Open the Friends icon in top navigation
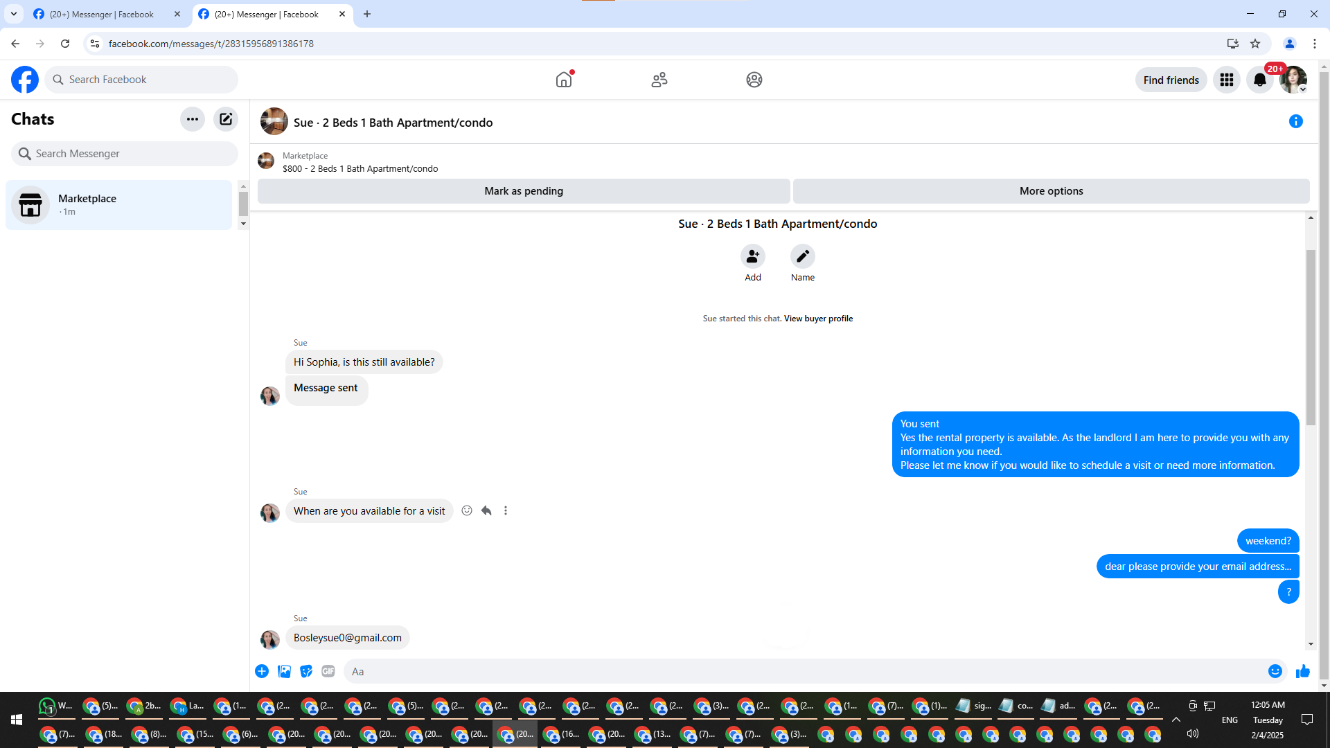Image resolution: width=1330 pixels, height=748 pixels. 659,80
